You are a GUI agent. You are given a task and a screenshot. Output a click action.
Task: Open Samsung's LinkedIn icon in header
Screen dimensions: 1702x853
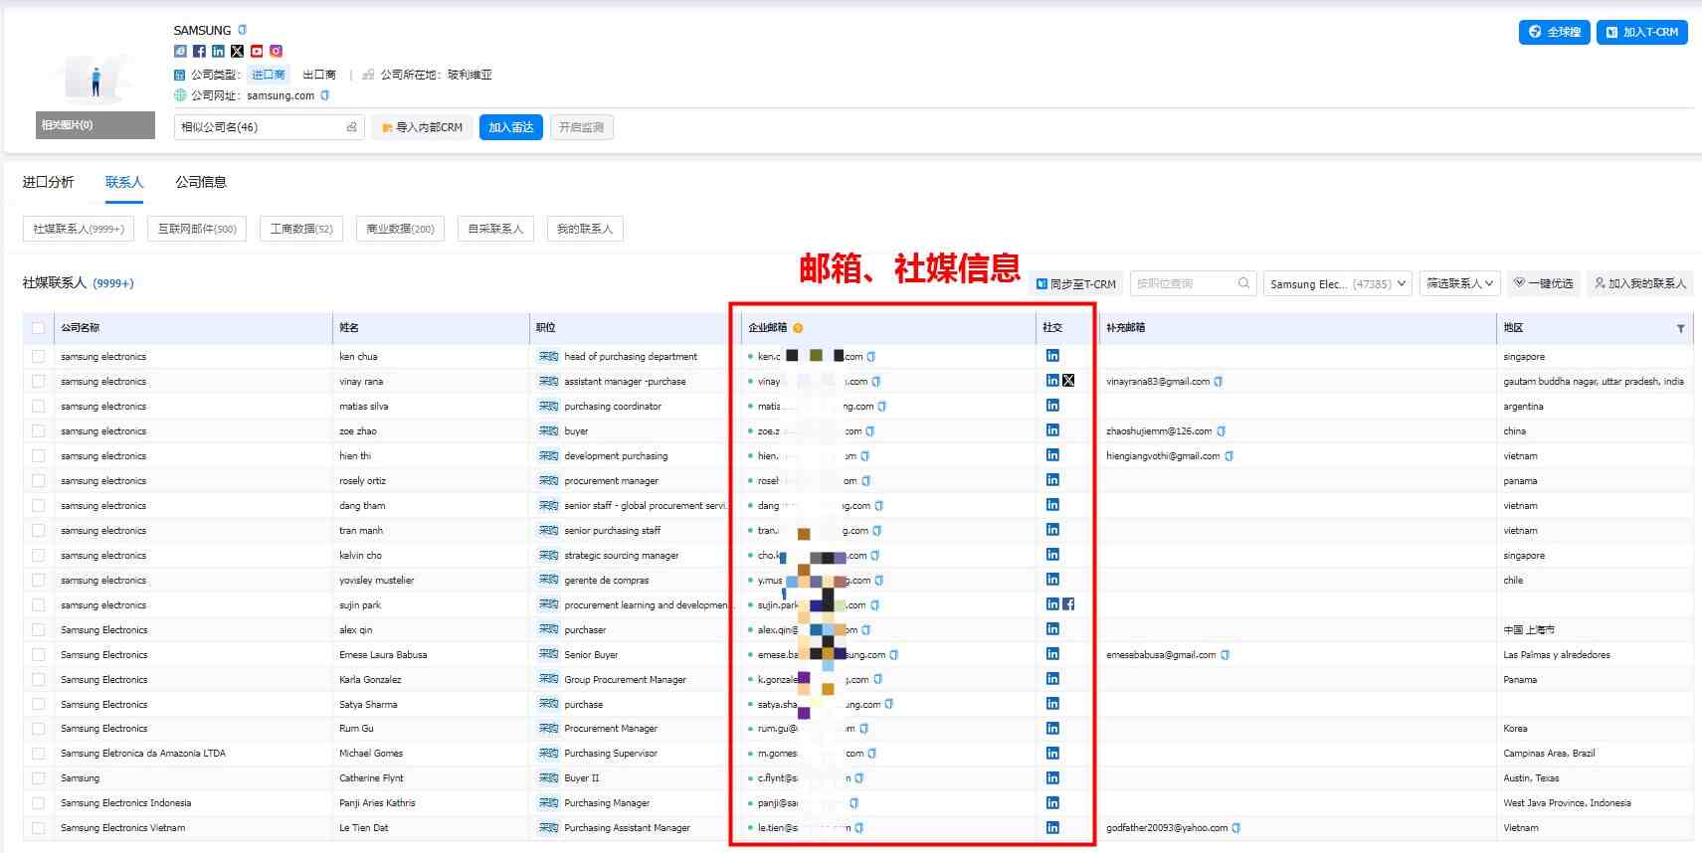click(218, 51)
